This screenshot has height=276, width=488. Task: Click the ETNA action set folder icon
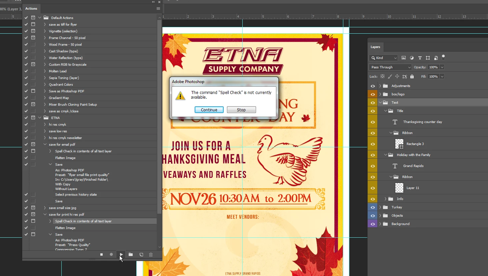tap(46, 118)
